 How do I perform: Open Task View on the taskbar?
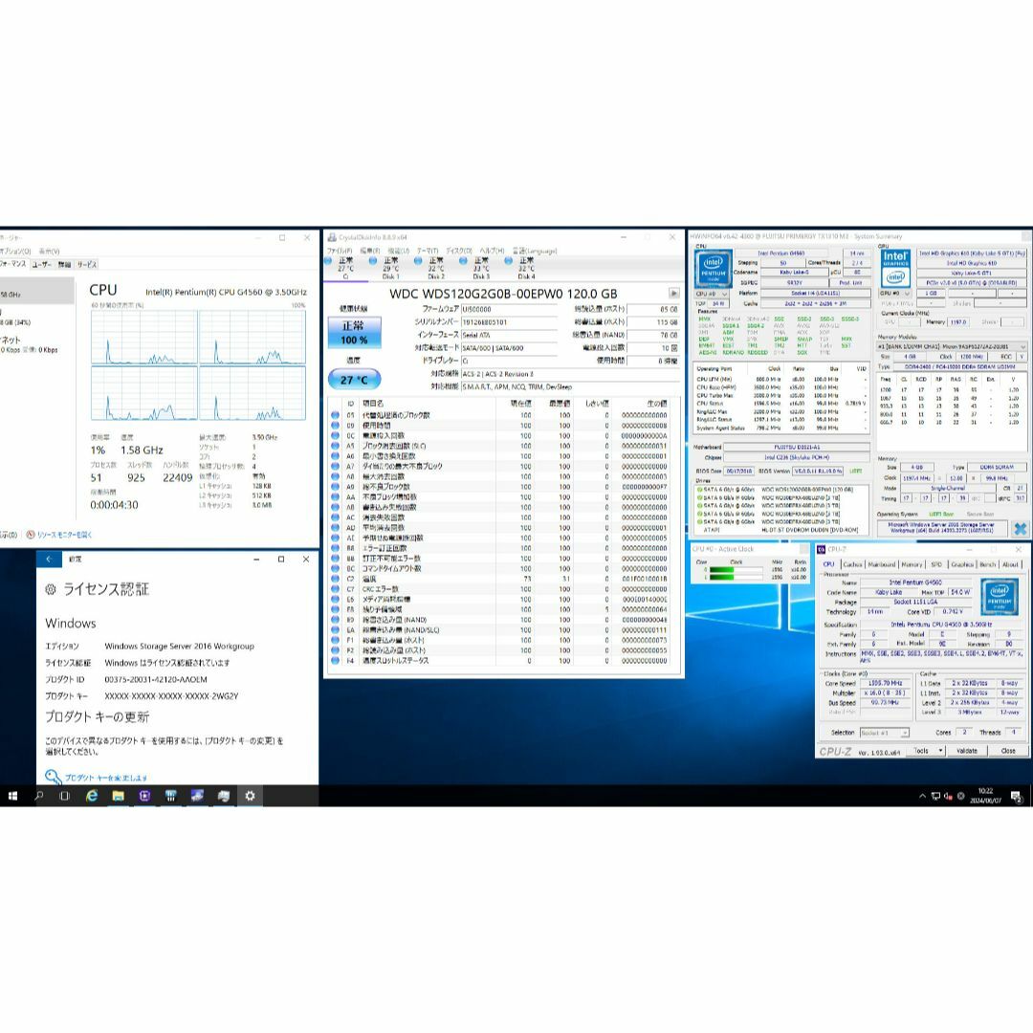pyautogui.click(x=65, y=796)
